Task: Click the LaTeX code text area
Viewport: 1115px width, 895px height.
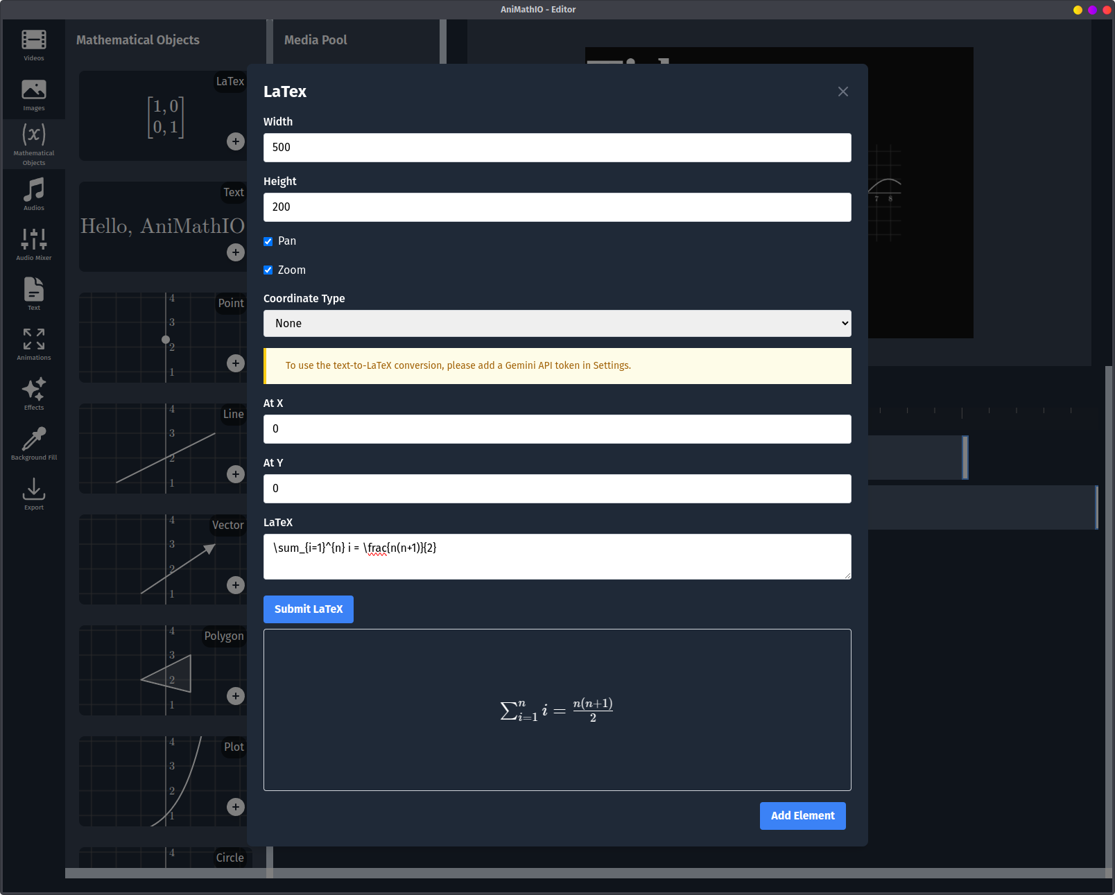Action: pyautogui.click(x=557, y=557)
